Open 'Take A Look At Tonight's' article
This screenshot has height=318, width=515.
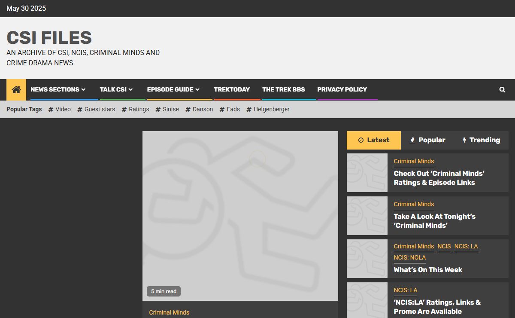click(435, 221)
